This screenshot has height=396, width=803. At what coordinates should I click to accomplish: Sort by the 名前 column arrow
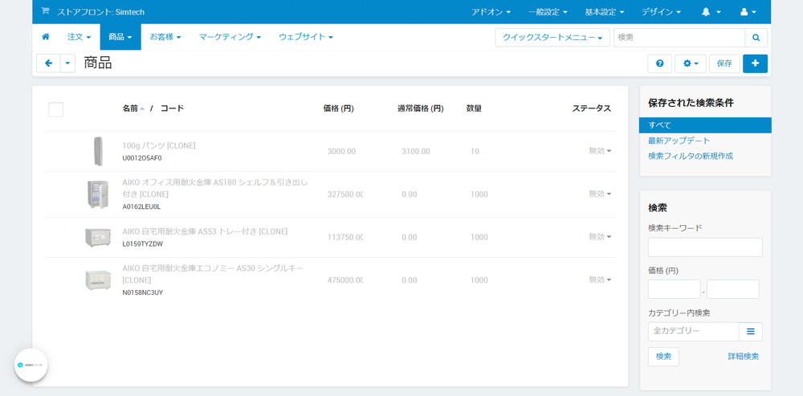[x=142, y=108]
